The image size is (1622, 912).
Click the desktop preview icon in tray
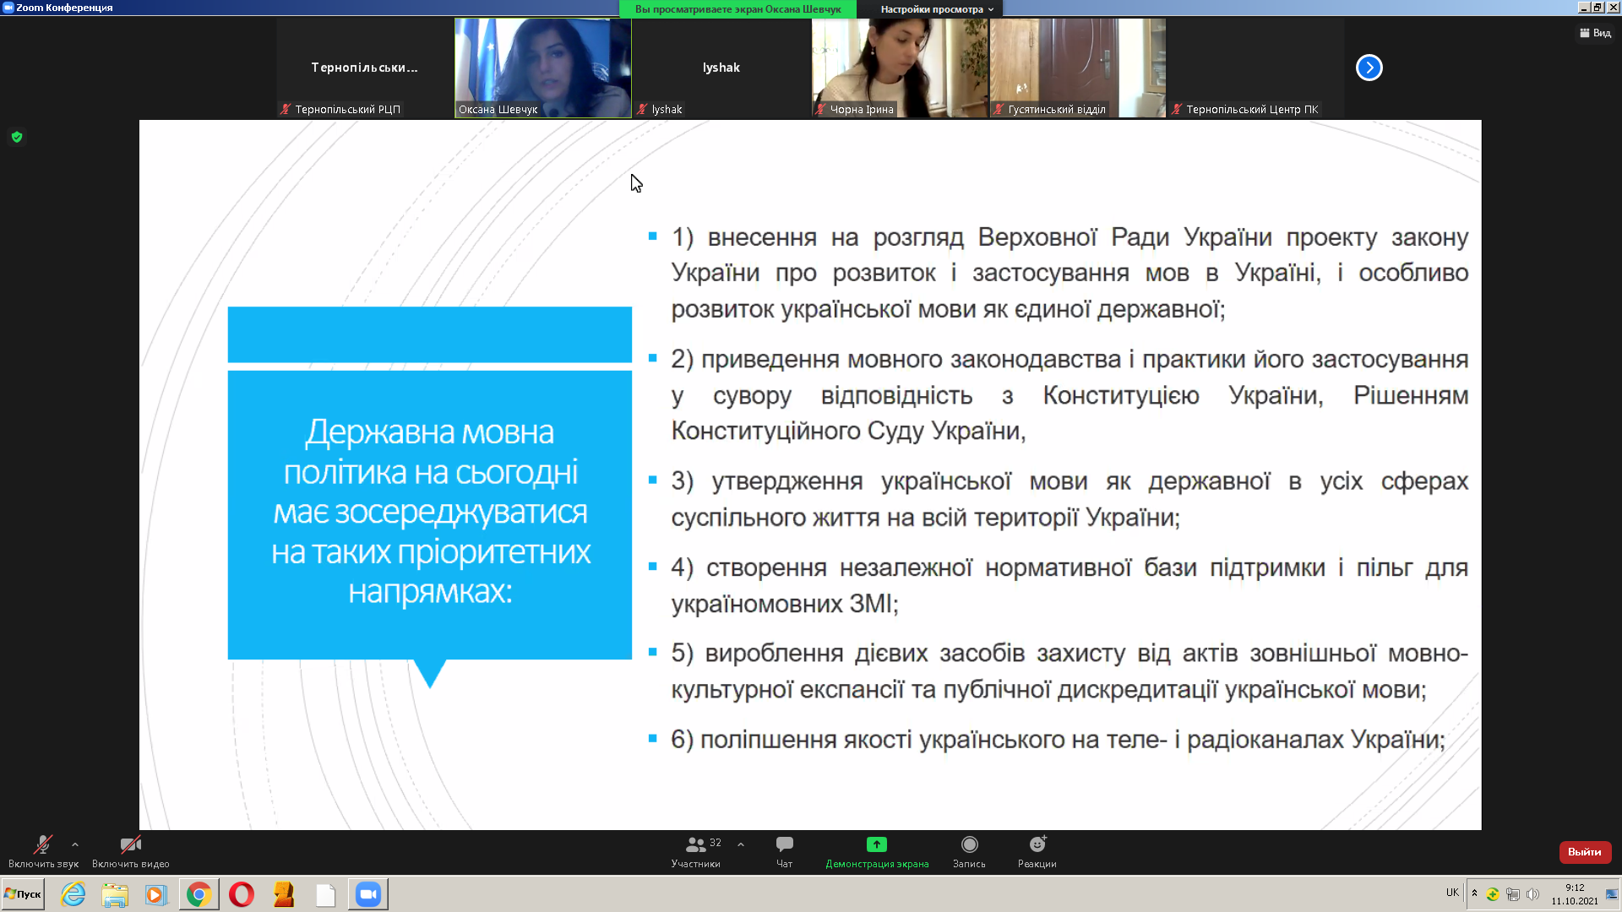1612,894
